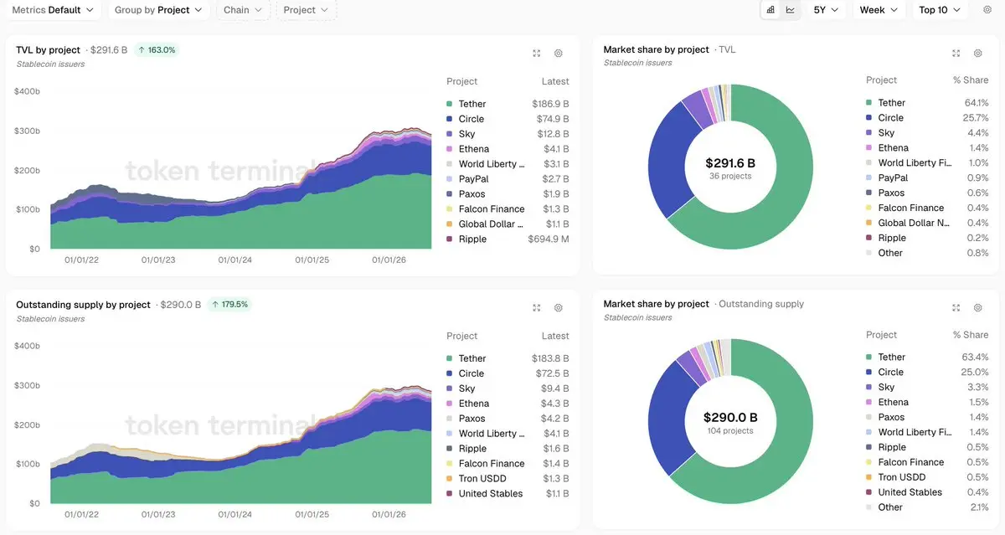Open settings of Market share TVL chart
1005x535 pixels.
pyautogui.click(x=977, y=53)
